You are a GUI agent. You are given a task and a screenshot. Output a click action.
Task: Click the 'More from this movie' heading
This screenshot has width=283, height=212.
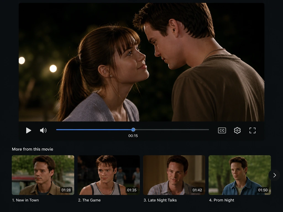click(x=33, y=149)
